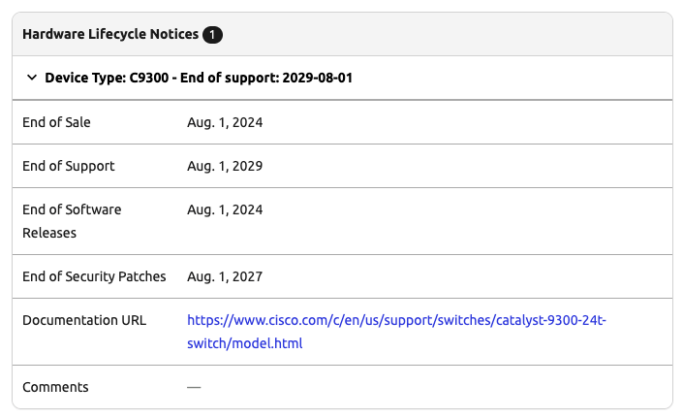Select the End of Security Patches label
Screen dimensions: 683x418
click(x=94, y=276)
